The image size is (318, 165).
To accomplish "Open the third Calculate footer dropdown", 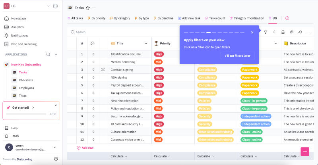I will [206, 156].
